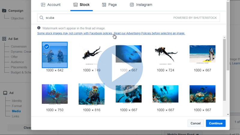Select the 1000 × 816 diver thumbnail
This screenshot has height=135, width=240.
coord(91,94)
